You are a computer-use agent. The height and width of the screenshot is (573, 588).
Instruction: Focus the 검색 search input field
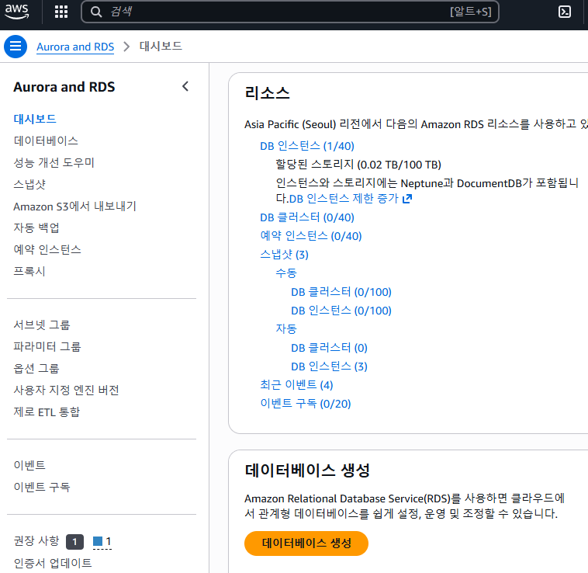tap(290, 12)
